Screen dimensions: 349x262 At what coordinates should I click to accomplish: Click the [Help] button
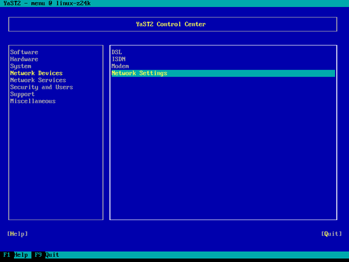[17, 233]
